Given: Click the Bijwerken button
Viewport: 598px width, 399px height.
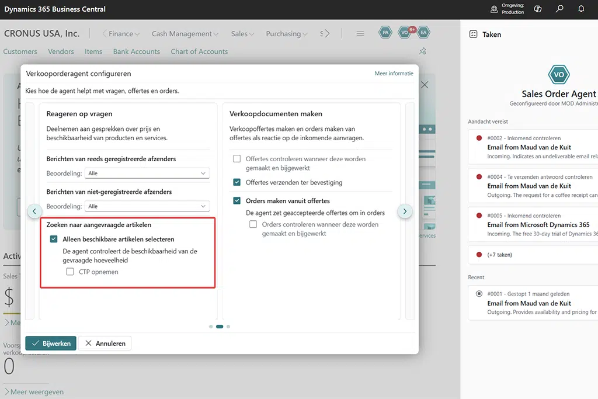Looking at the screenshot, I should tap(51, 344).
